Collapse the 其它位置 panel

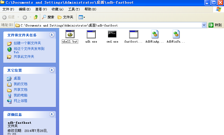[52, 70]
